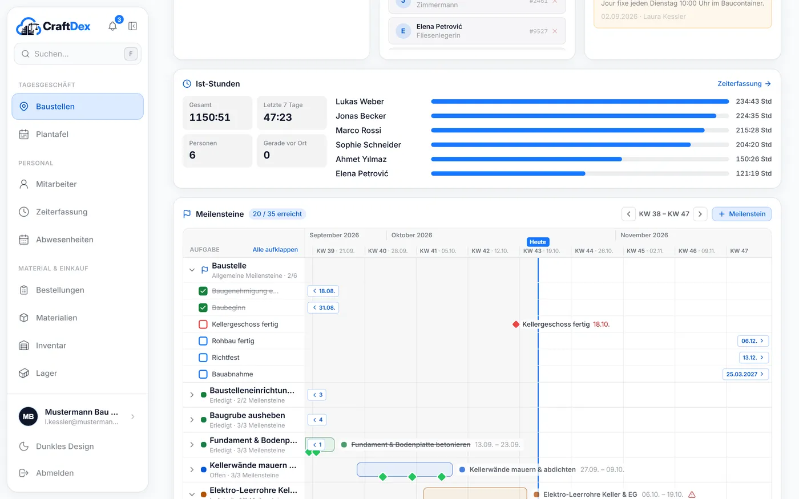Open the Zeiterfassung link in Ist-Stunden
The image size is (799, 499).
click(744, 84)
